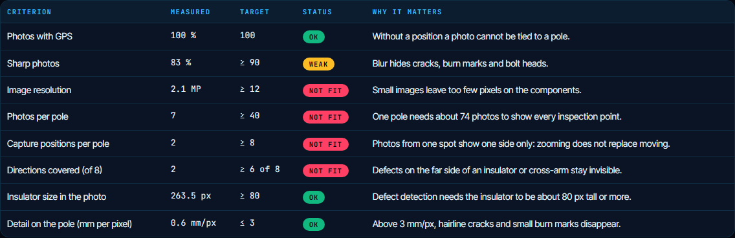Select the 'Insulator size in the photo' criterion
The height and width of the screenshot is (238, 735).
pyautogui.click(x=57, y=197)
